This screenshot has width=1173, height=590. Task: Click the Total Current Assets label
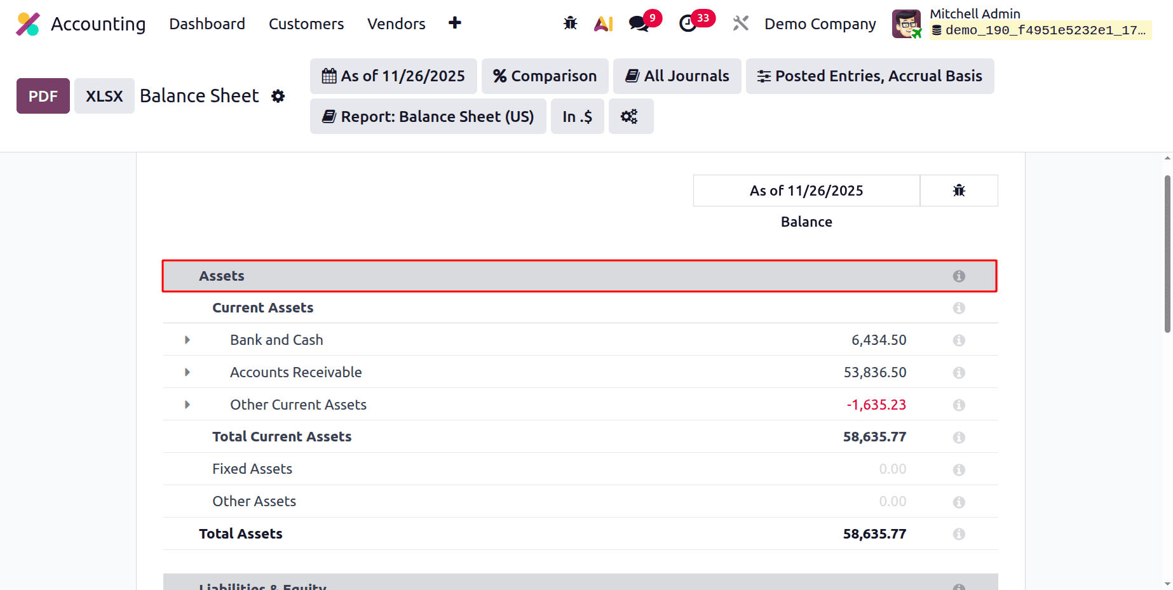click(281, 437)
